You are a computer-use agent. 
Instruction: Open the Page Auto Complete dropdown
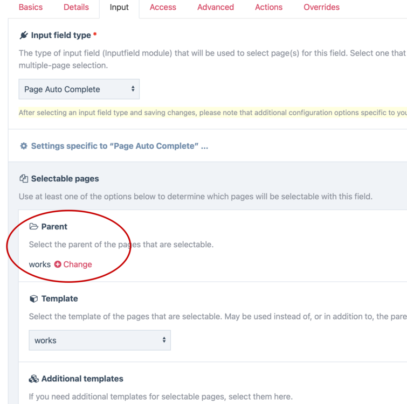[x=79, y=89]
